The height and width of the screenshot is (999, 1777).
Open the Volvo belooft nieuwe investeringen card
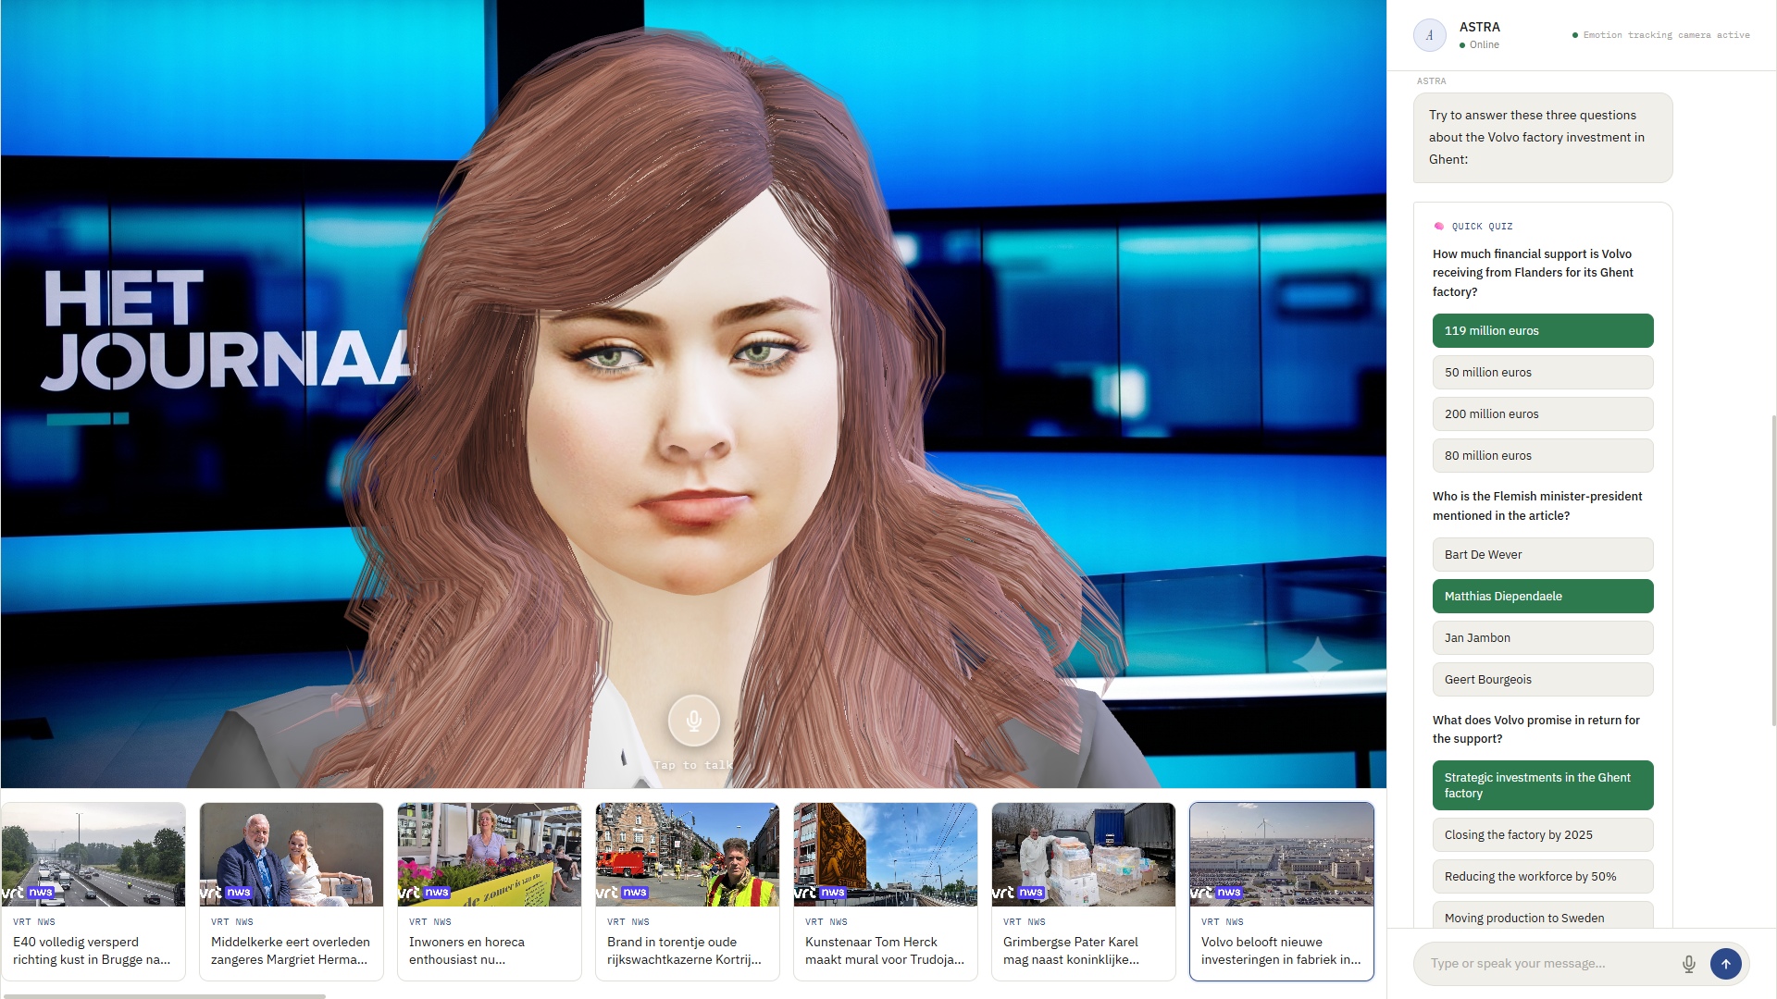(x=1282, y=892)
